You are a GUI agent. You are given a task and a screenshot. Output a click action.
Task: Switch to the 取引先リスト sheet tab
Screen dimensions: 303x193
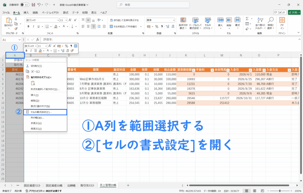pos(88,185)
